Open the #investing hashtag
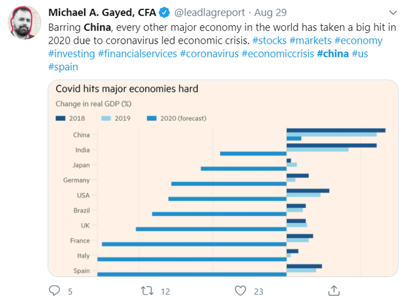The image size is (405, 299). click(72, 54)
